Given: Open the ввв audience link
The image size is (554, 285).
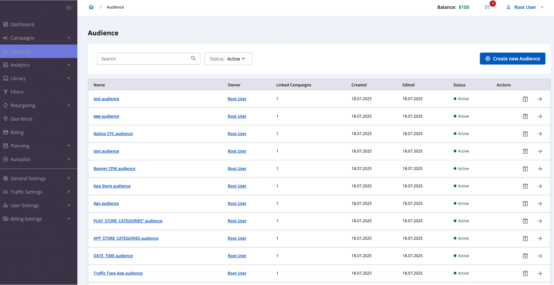Looking at the screenshot, I should (x=106, y=116).
